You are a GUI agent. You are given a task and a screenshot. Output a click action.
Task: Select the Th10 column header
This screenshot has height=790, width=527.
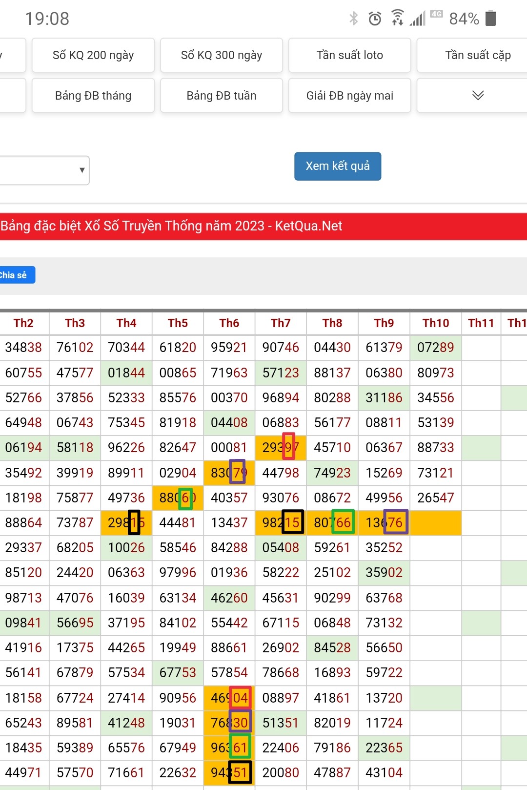[x=436, y=323]
